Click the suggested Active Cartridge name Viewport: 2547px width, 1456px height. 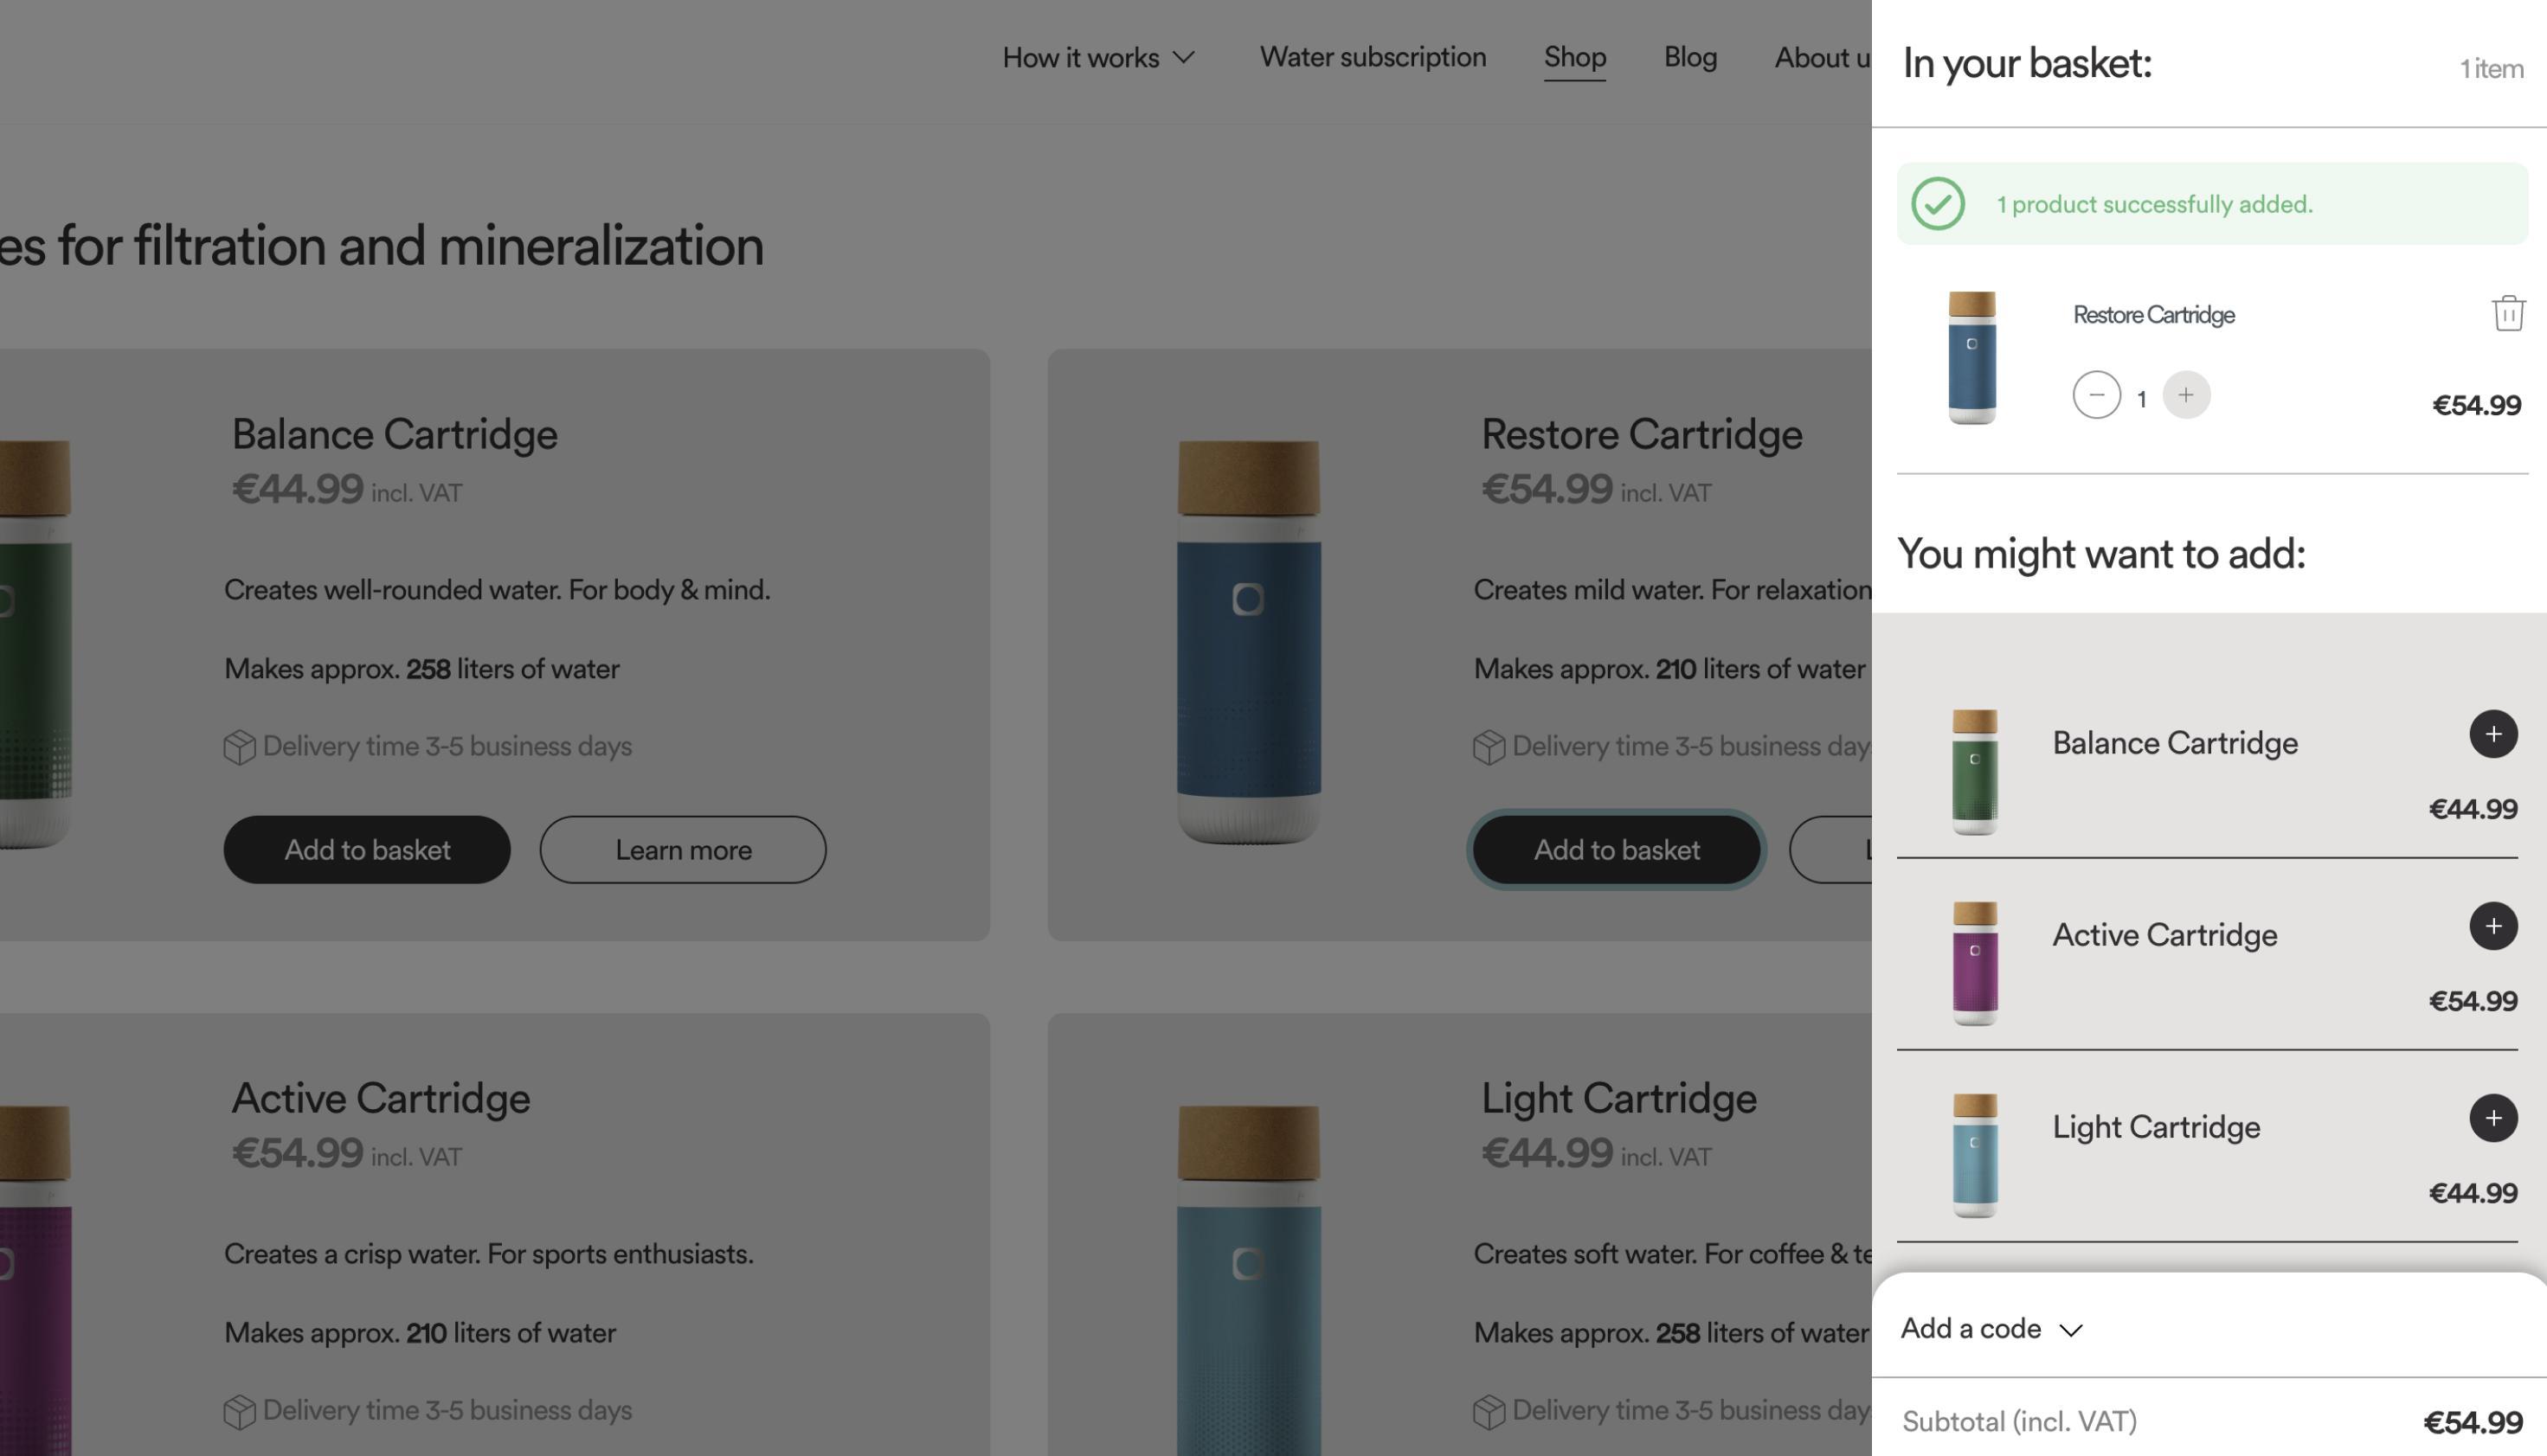[2164, 935]
